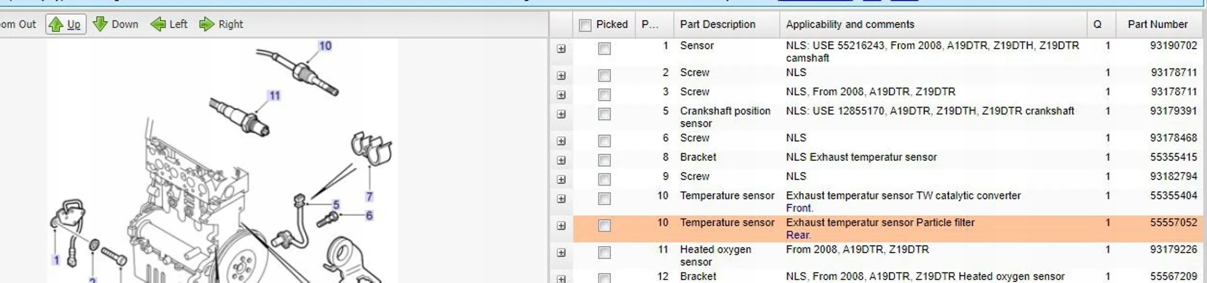
Task: Expand the Sensor row with plus icon
Action: [561, 49]
